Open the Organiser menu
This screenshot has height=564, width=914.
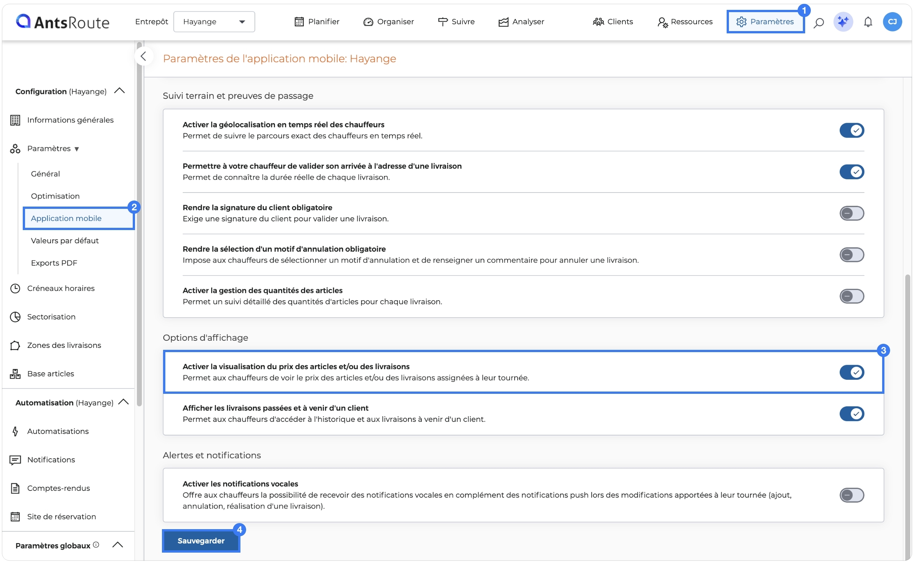388,22
